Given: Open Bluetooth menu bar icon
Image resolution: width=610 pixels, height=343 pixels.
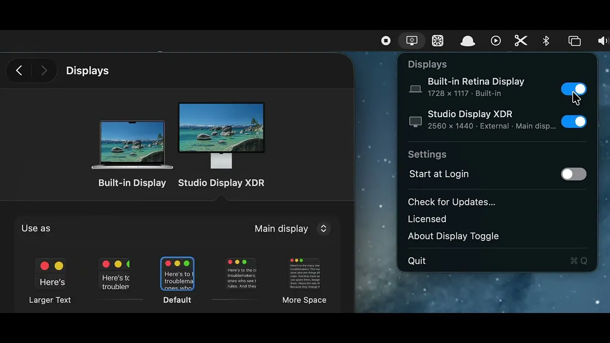Looking at the screenshot, I should pos(546,41).
